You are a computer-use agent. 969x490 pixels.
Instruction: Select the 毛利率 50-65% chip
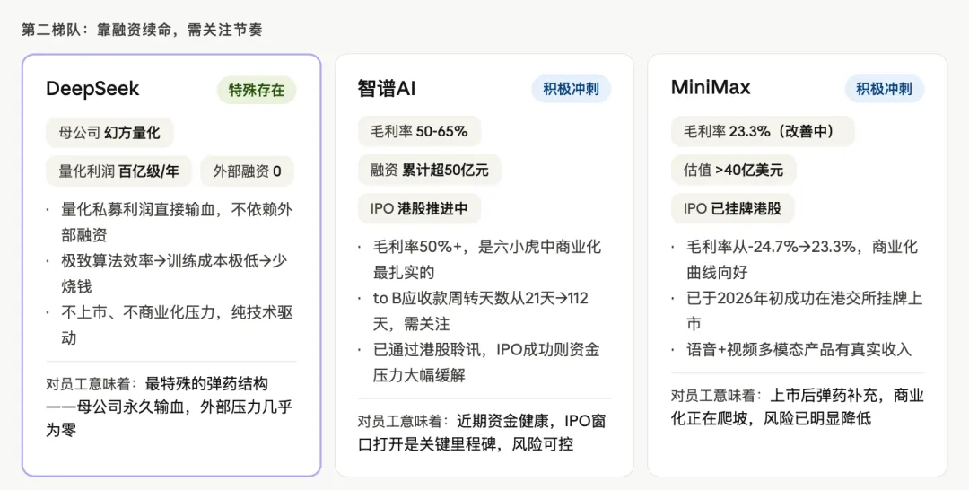tap(419, 132)
